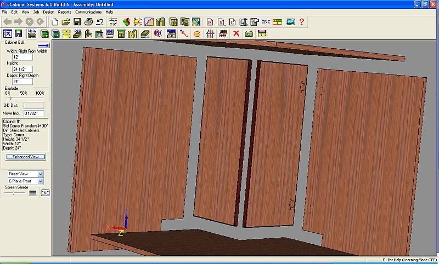
Task: Click the red X delete icon
Action: tap(237, 34)
